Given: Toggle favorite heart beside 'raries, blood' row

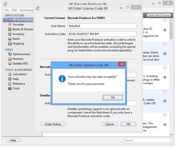Looking at the screenshot, I should (x=165, y=44).
